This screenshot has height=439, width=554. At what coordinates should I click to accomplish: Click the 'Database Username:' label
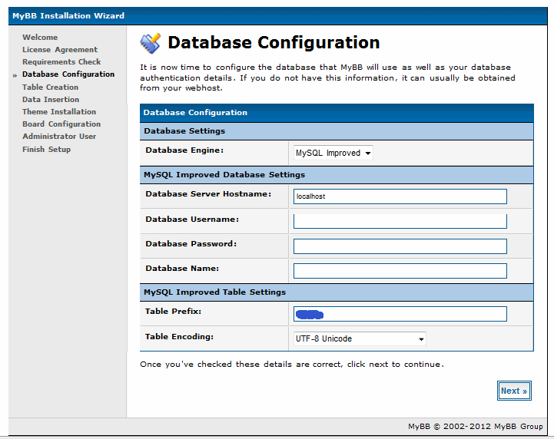point(192,219)
